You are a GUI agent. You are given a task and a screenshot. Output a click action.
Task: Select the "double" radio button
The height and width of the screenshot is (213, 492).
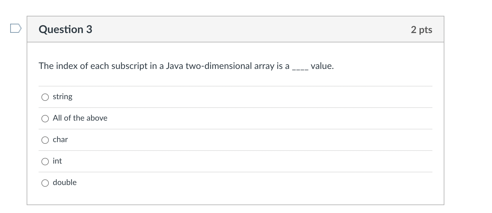tap(45, 183)
